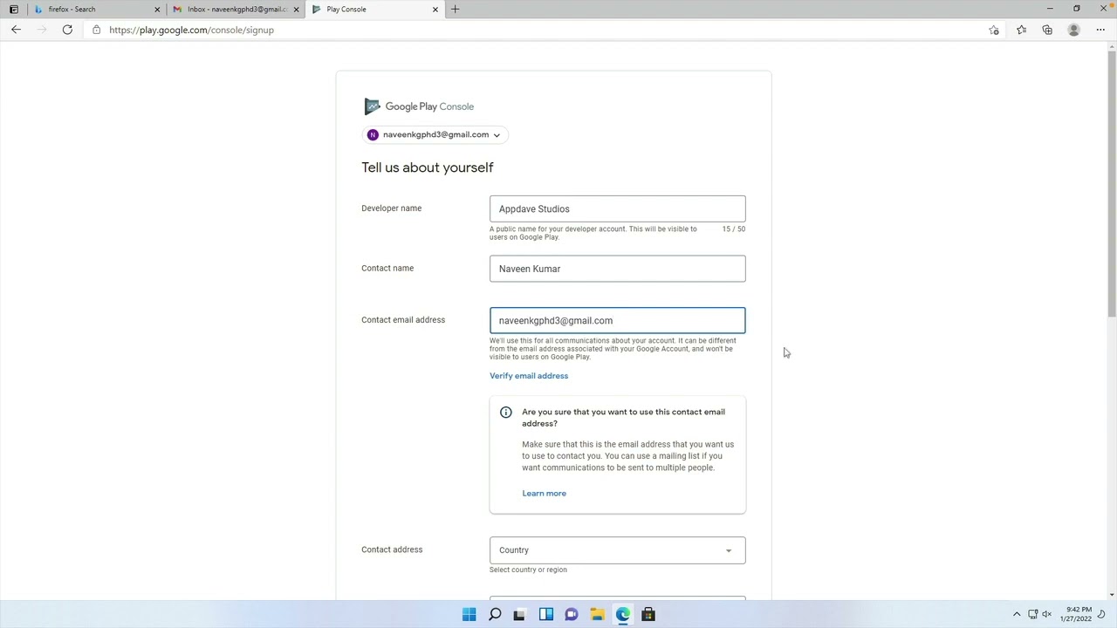This screenshot has height=628, width=1117.
Task: Click the Developer name field
Action: pyautogui.click(x=617, y=208)
